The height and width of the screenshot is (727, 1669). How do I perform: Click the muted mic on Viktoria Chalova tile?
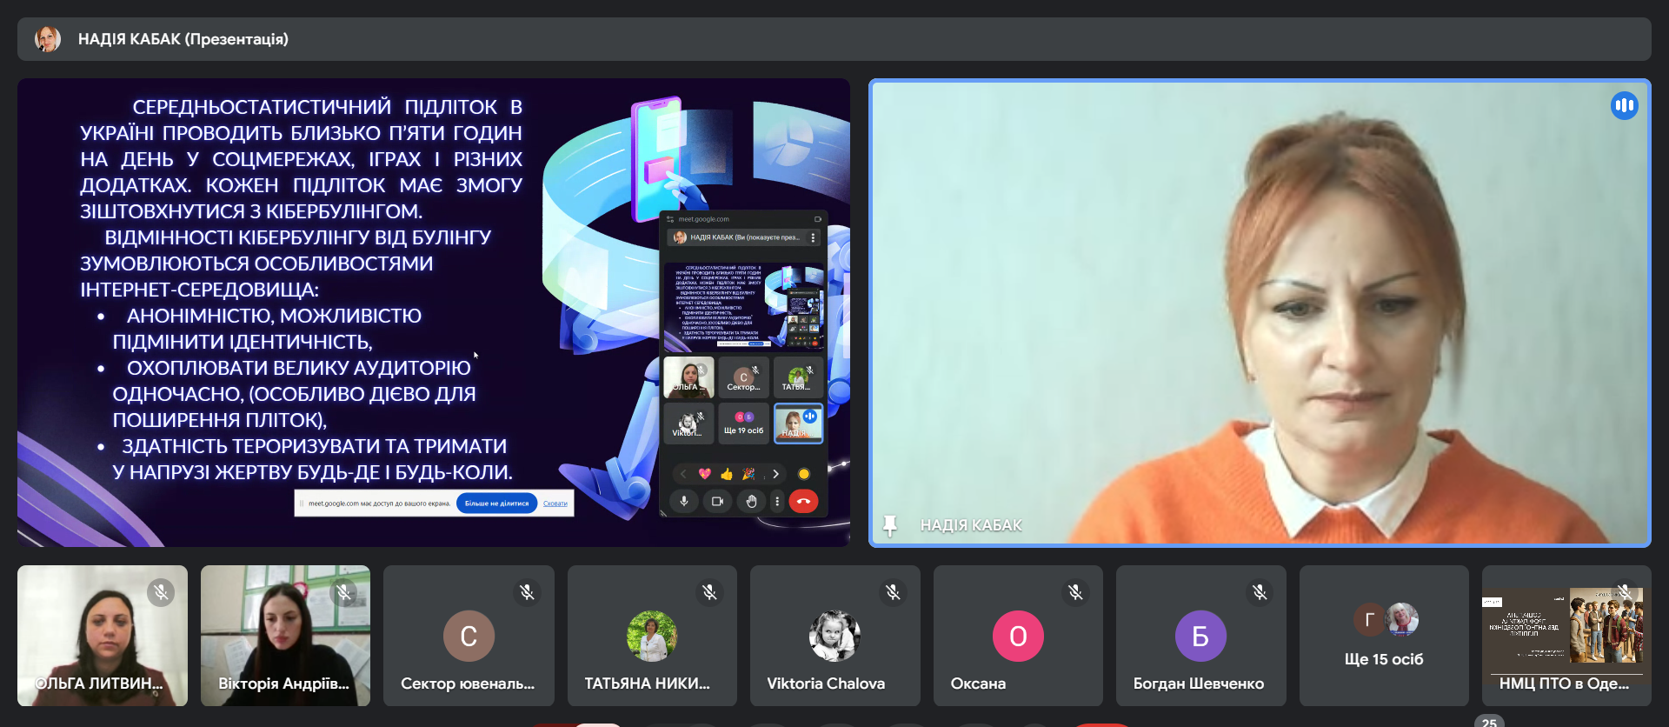893,592
